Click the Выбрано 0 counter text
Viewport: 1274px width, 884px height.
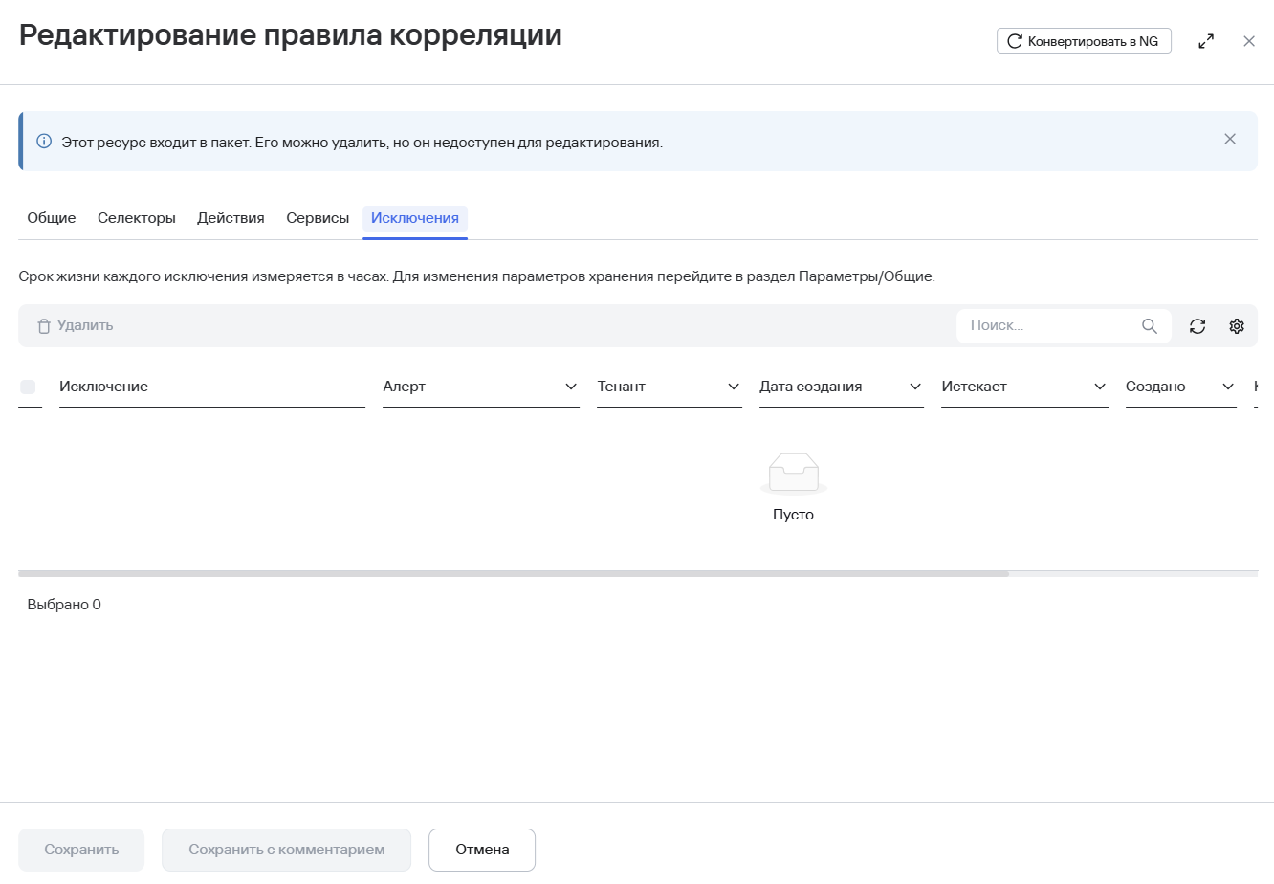tap(64, 605)
